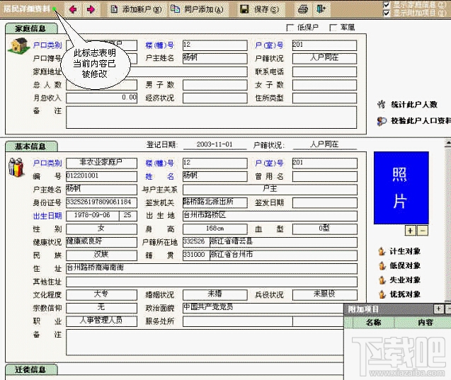Click the 失业对象 link

click(405, 280)
